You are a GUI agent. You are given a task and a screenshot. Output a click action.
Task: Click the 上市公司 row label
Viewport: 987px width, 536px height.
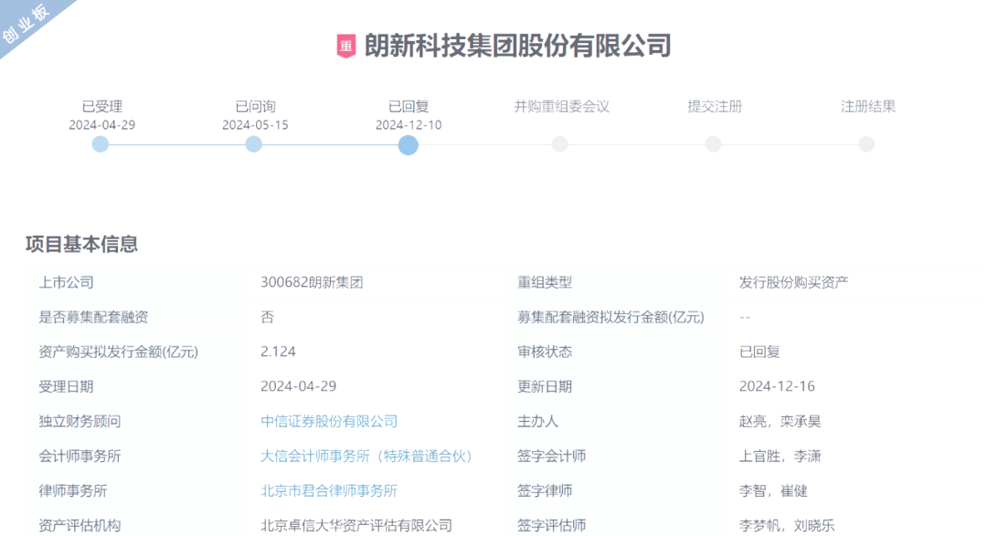66,282
